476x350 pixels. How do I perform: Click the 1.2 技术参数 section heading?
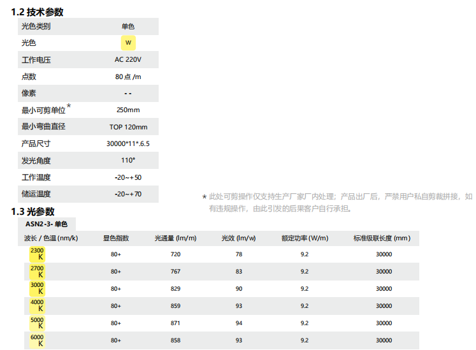point(37,11)
